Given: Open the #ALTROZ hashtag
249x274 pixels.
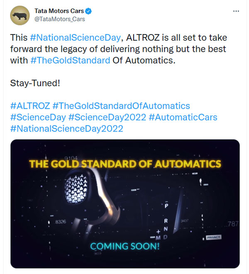Looking at the screenshot, I should [x=30, y=106].
